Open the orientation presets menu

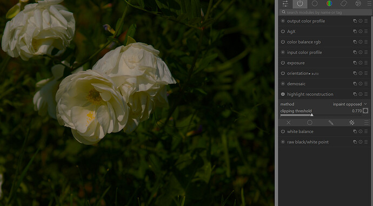366,73
